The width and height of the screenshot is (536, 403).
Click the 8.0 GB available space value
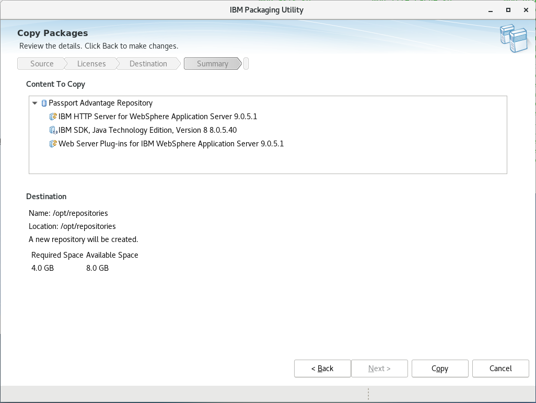97,268
